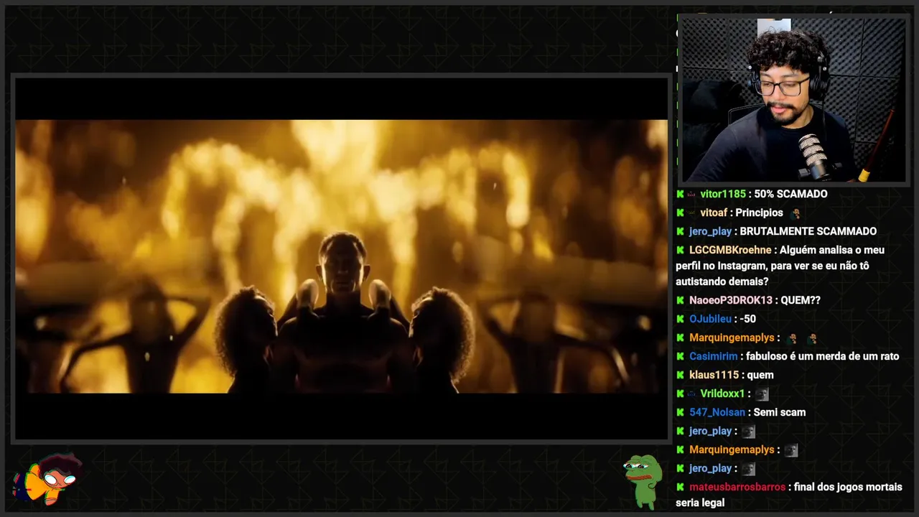Click the Kick badge beside mateusbarrosbarros
This screenshot has width=919, height=517.
click(680, 487)
